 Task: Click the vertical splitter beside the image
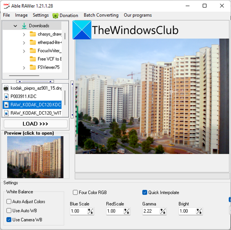click(x=72, y=99)
